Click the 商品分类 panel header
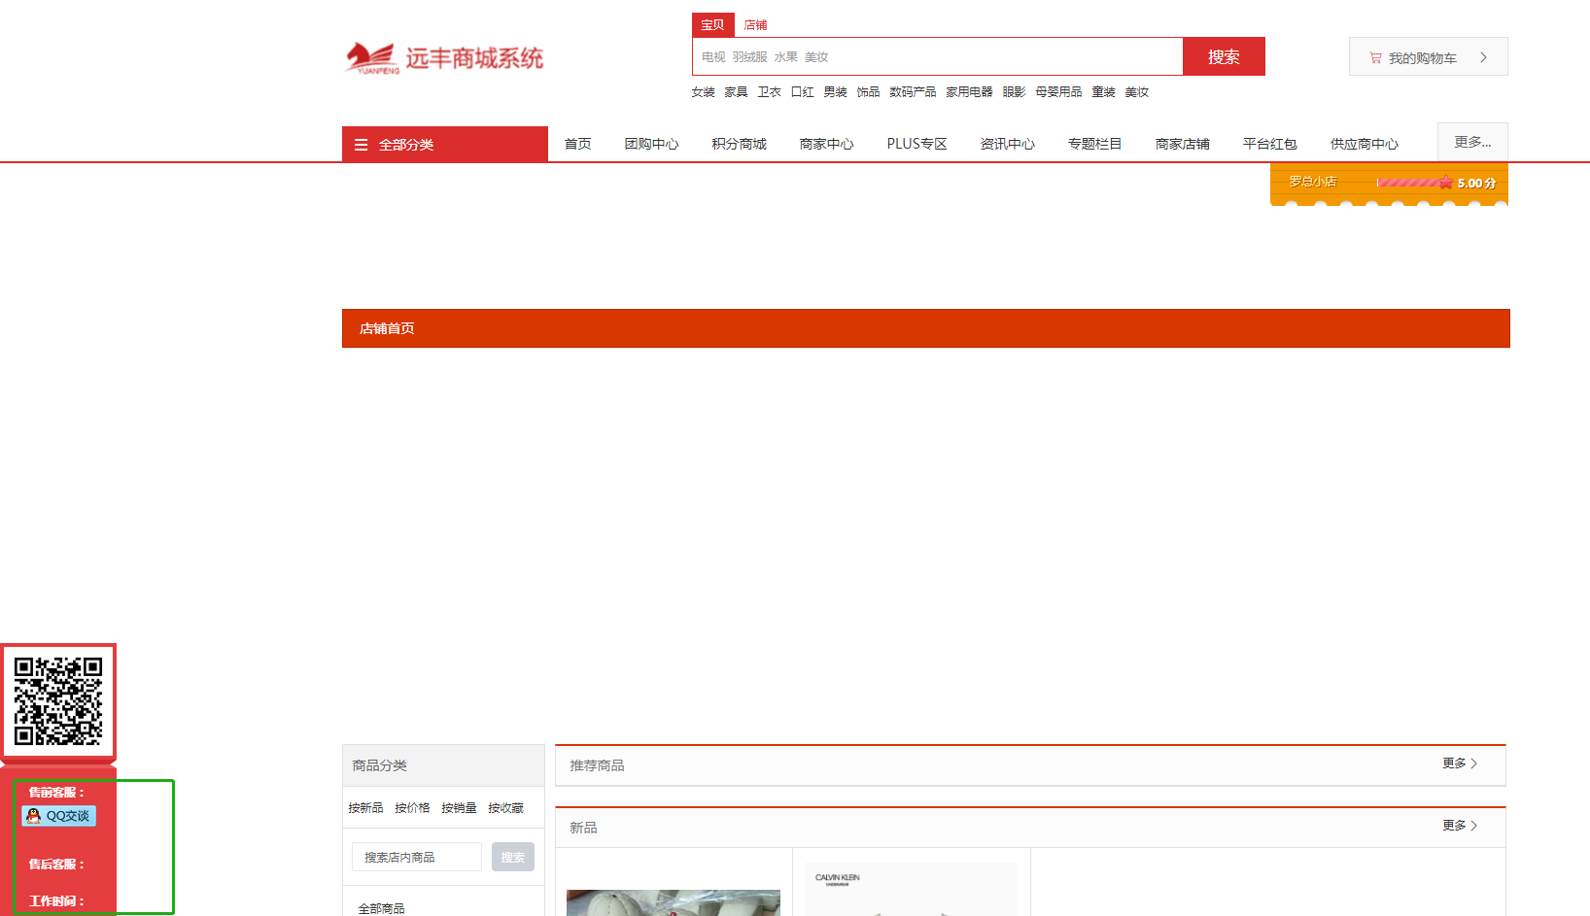 point(443,765)
